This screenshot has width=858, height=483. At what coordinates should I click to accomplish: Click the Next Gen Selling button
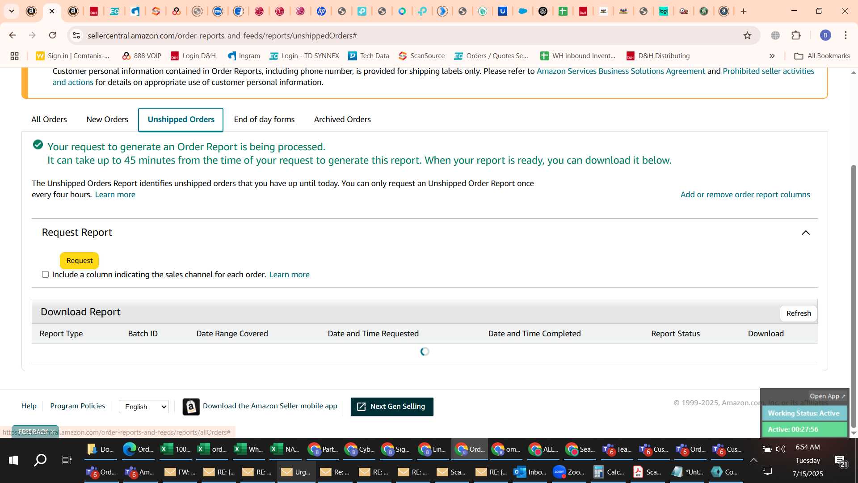[x=392, y=407]
